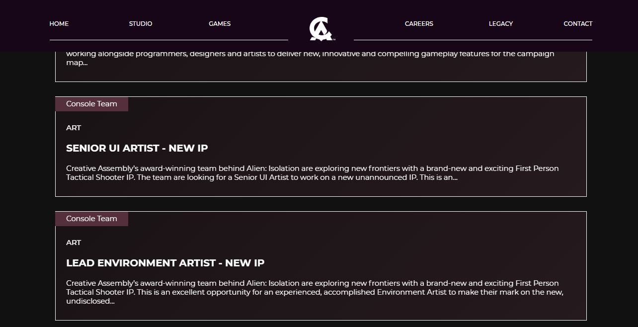This screenshot has width=638, height=327.
Task: Select LEGACY in the top navigation
Action: [500, 24]
